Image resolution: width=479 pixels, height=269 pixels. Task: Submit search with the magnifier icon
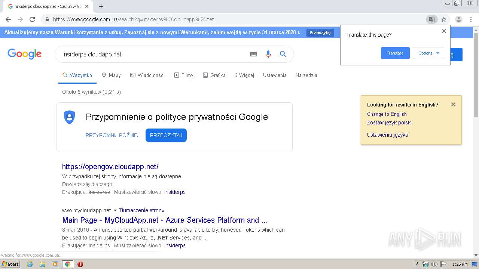click(x=283, y=54)
